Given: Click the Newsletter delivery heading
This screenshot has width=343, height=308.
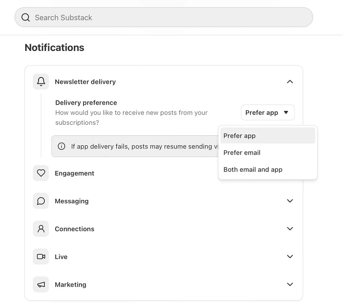Looking at the screenshot, I should coord(85,81).
